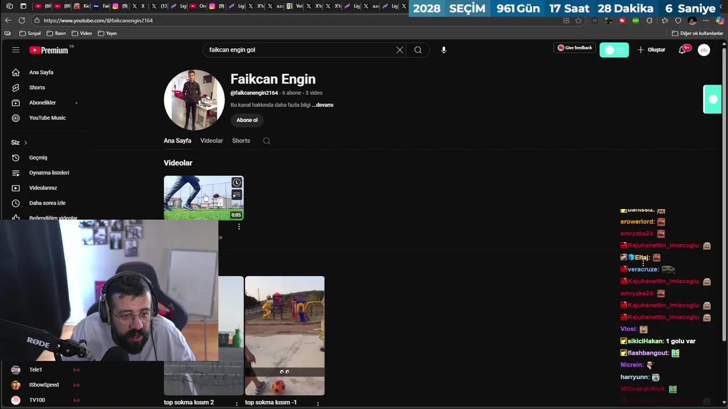Go to the YouTube Premium home logo
This screenshot has width=728, height=409.
coord(49,50)
